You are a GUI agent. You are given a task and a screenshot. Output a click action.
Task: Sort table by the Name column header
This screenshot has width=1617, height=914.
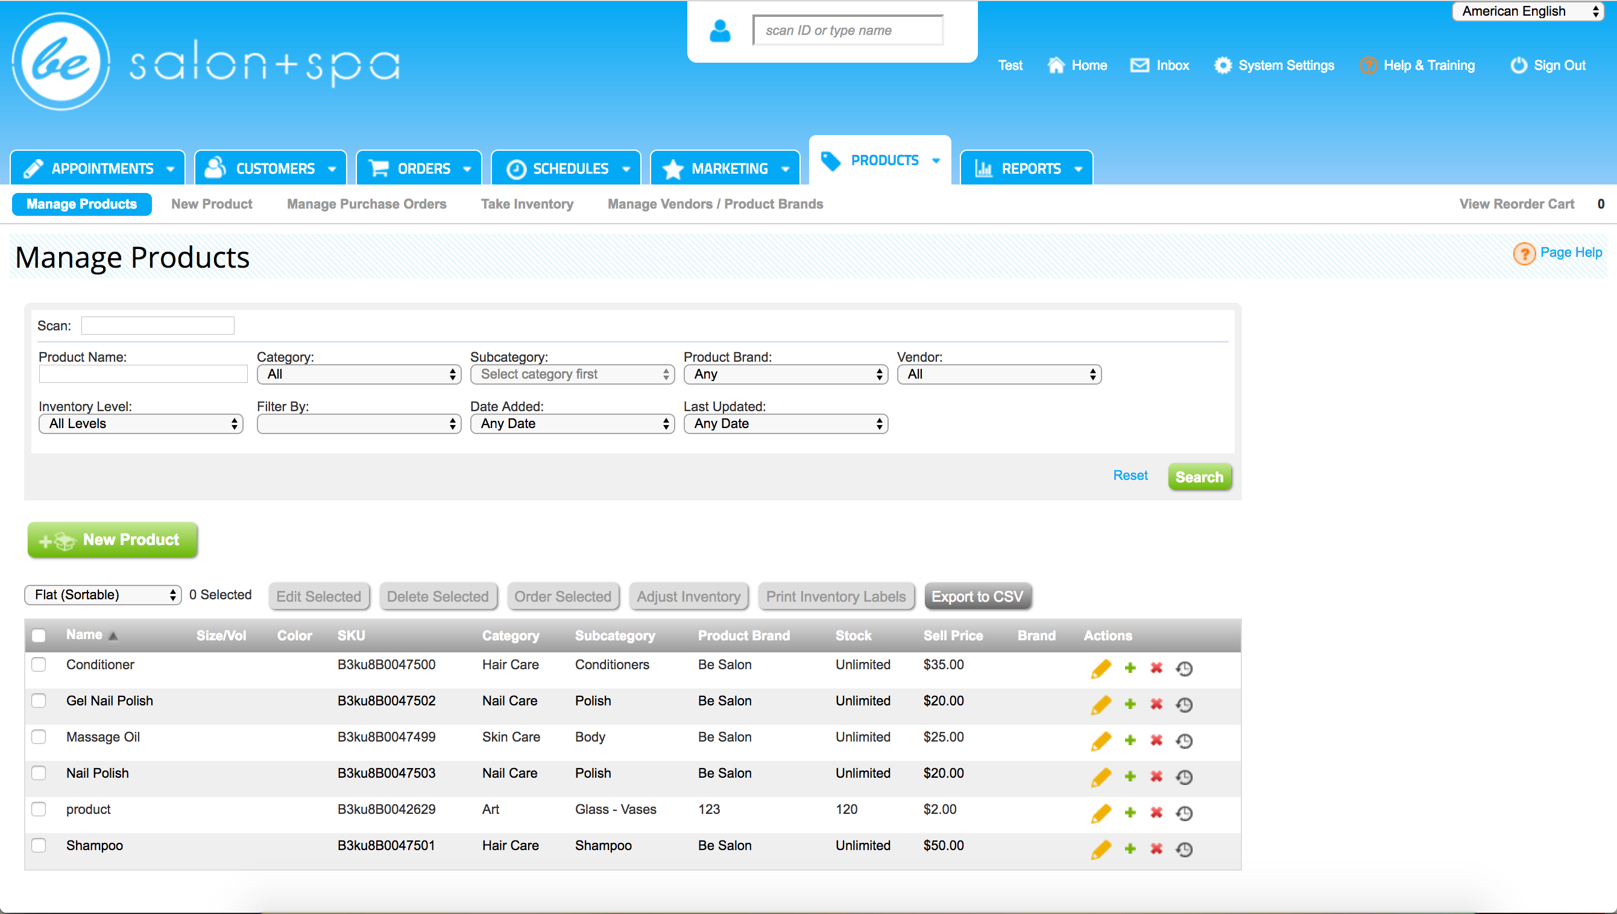click(85, 635)
